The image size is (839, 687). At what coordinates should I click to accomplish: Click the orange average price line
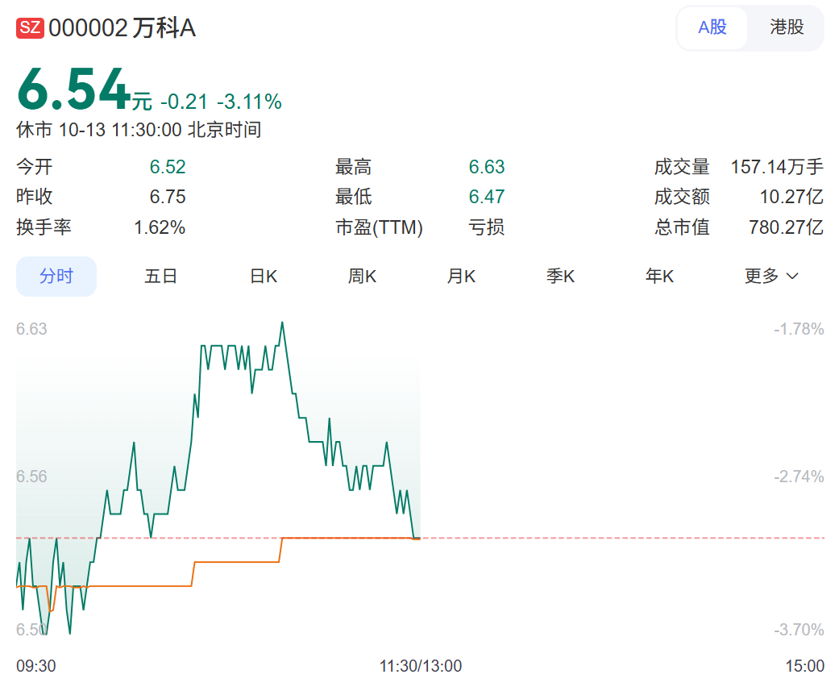tap(242, 560)
